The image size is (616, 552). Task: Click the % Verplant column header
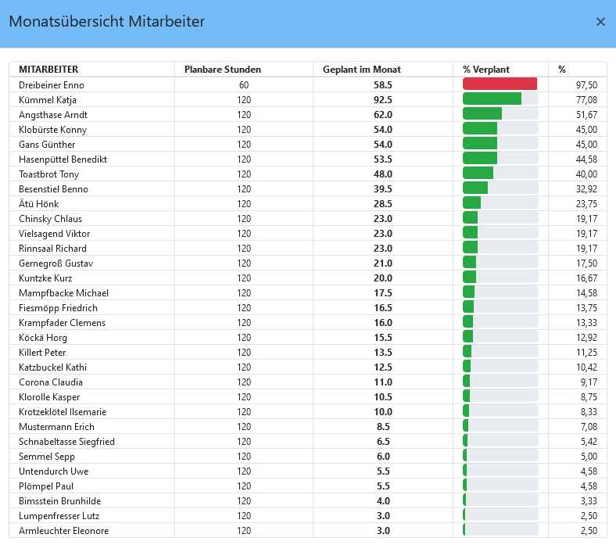[x=486, y=70]
